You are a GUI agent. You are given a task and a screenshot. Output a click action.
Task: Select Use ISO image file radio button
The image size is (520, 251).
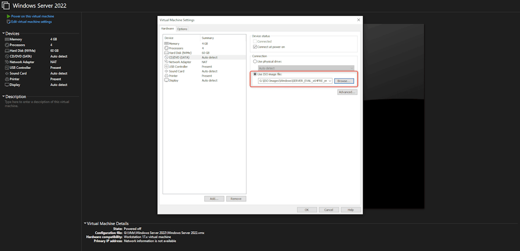pyautogui.click(x=255, y=74)
